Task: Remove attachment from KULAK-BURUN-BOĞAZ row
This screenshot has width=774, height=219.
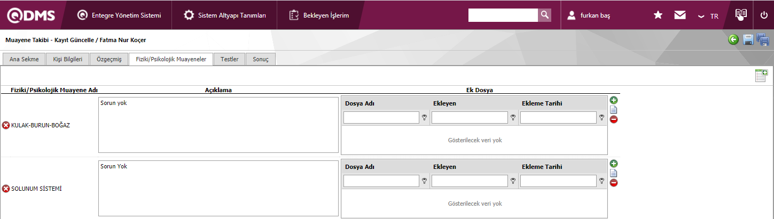Action: [614, 119]
